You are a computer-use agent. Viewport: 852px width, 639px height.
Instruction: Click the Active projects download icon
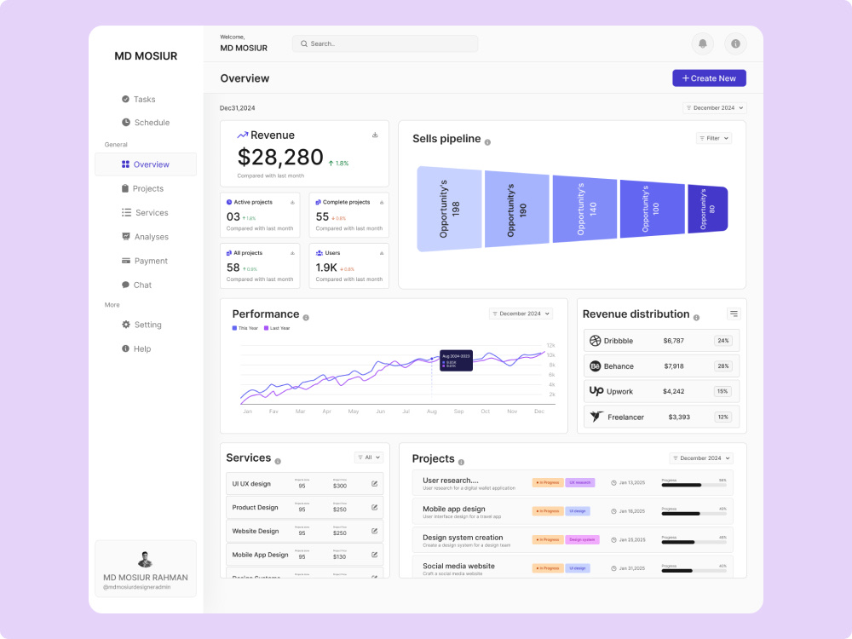pos(292,202)
